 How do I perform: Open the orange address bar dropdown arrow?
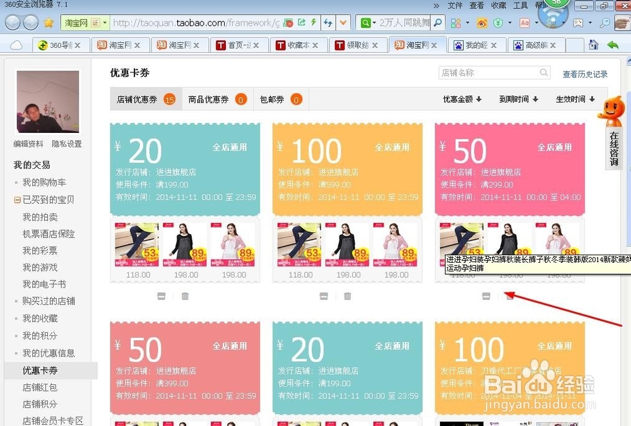(x=343, y=23)
